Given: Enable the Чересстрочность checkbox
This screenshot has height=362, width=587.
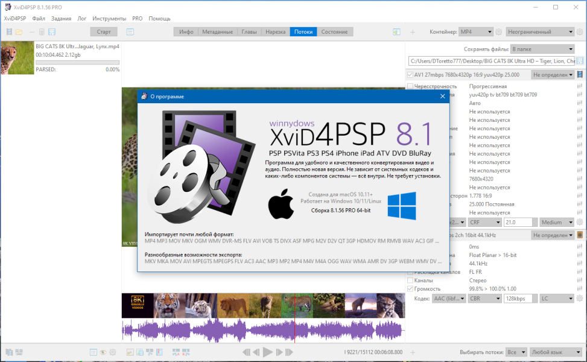Looking at the screenshot, I should point(410,86).
